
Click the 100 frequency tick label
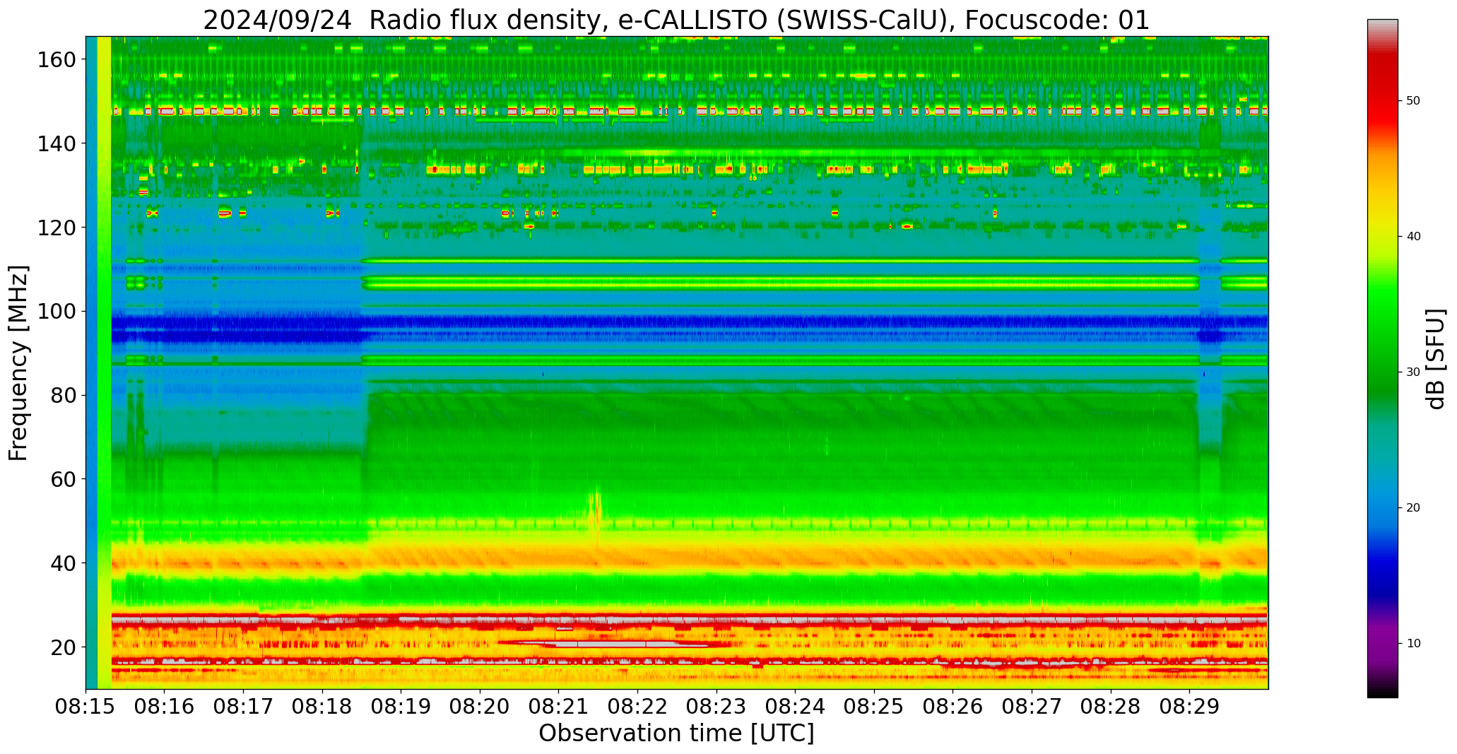(57, 311)
